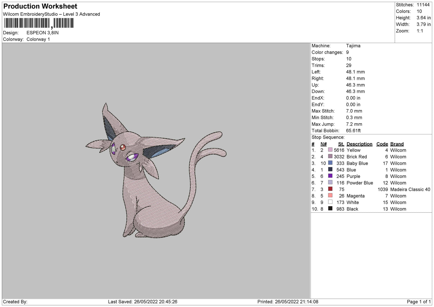434x307 pixels.
Task: Click the 'Brick Red' description text
Action: [x=357, y=157]
